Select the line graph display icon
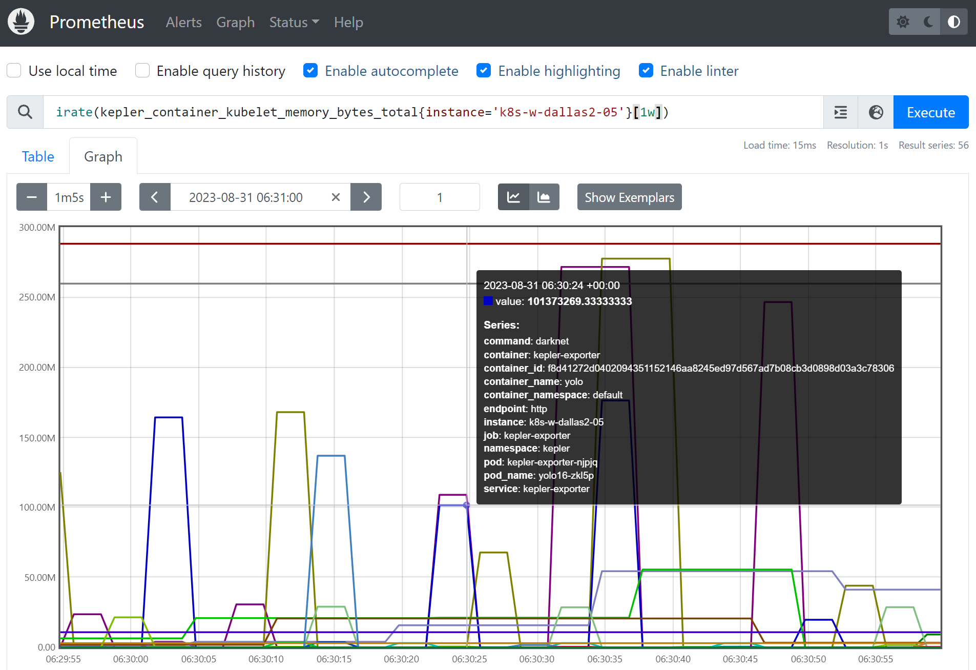This screenshot has height=670, width=976. pyautogui.click(x=513, y=197)
